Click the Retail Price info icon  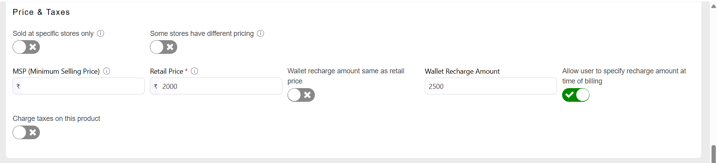(194, 71)
